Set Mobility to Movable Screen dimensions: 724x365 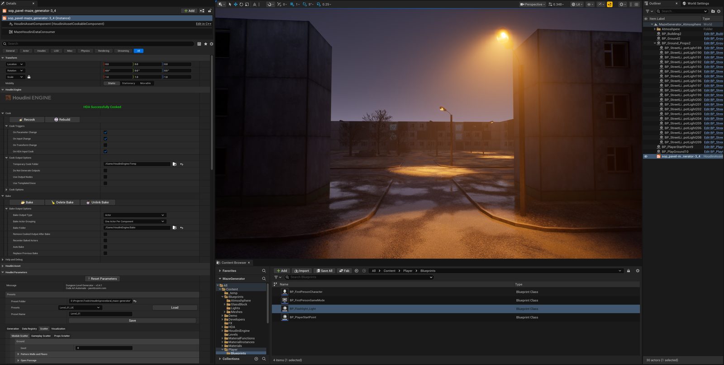click(145, 84)
